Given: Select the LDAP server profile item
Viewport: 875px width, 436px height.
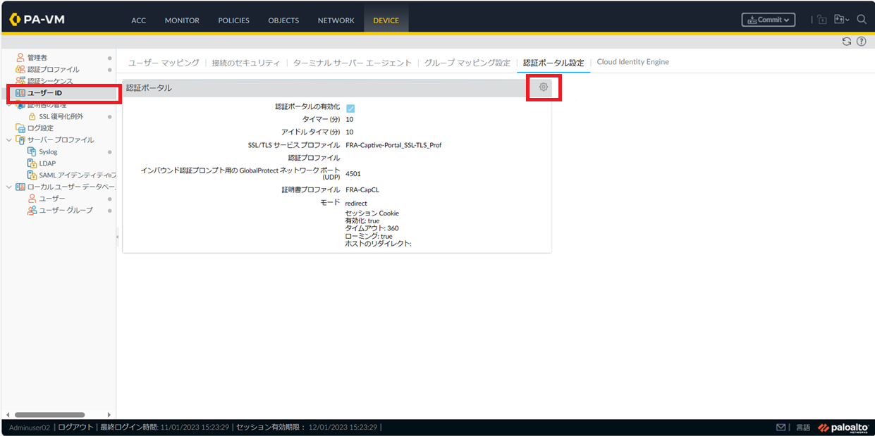Looking at the screenshot, I should click(47, 163).
